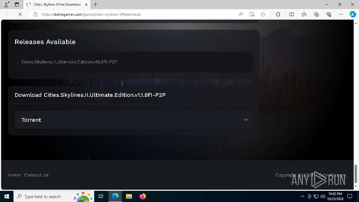359x202 pixels.
Task: Select the Cities.Skylines.II.Ultimate.Edition.v1.1.8f1-P2P release
Action: pos(134,62)
